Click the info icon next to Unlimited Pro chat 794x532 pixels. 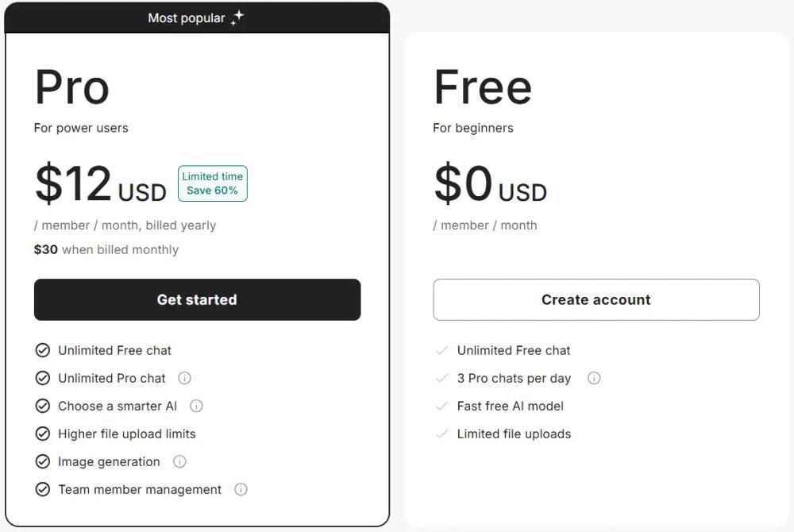click(184, 378)
